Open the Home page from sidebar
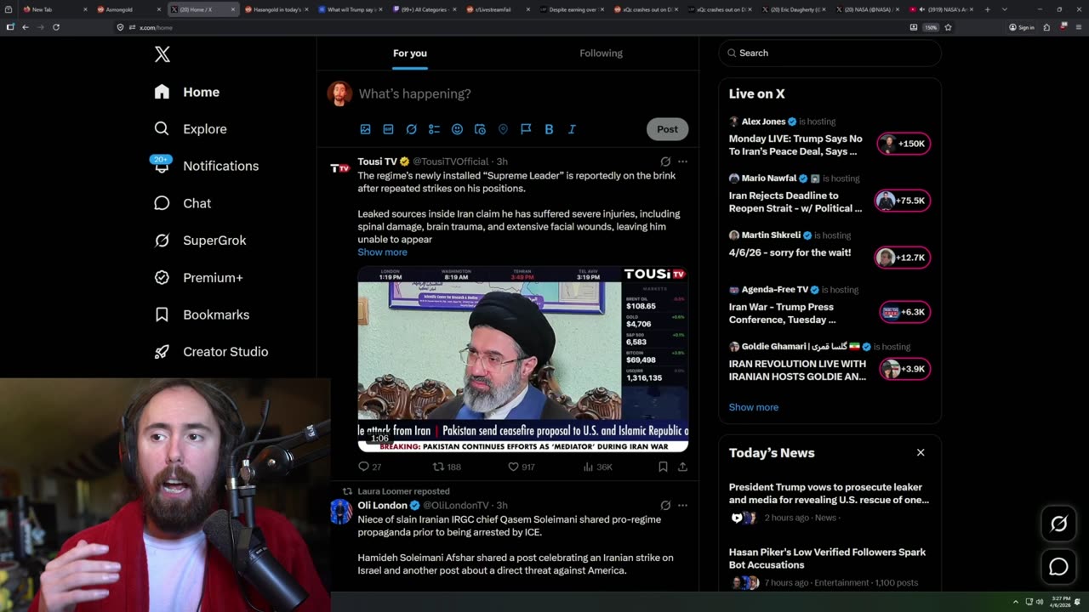Screen dimensions: 1089x612 [187, 92]
